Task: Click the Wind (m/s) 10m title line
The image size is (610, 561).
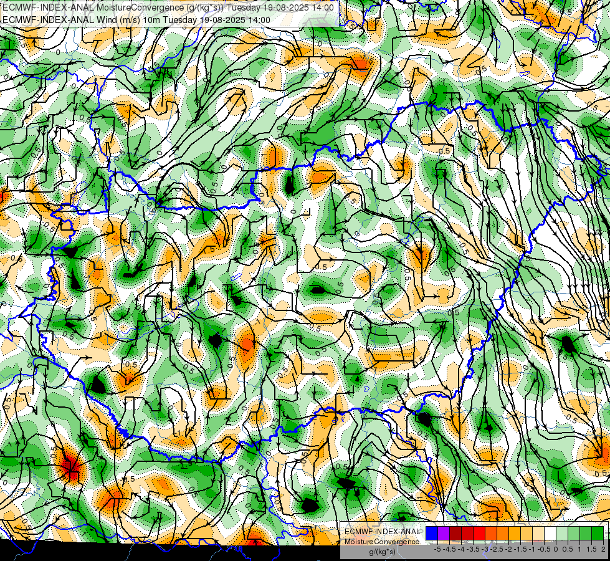Action: click(136, 20)
